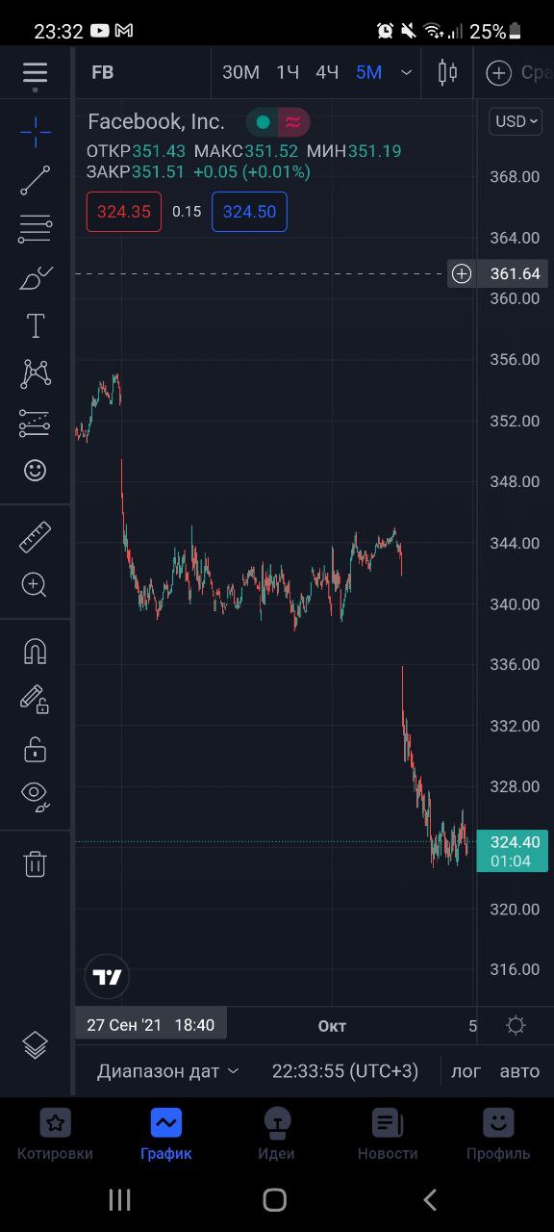Screen dimensions: 554x1232
Task: Click the Окт label on time axis
Action: click(332, 1025)
